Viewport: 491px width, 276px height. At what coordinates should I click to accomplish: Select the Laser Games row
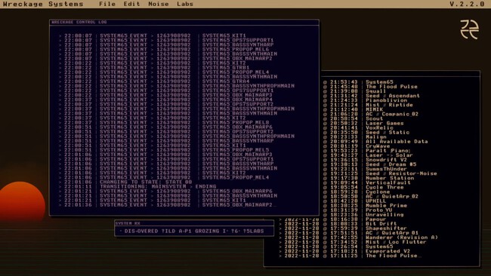(363, 123)
